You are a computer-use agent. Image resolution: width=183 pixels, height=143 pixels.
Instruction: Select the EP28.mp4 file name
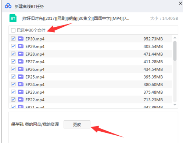click(x=35, y=54)
